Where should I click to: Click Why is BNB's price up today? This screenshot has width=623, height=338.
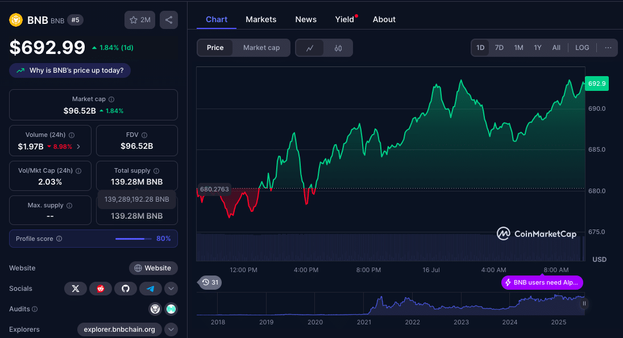pos(70,70)
